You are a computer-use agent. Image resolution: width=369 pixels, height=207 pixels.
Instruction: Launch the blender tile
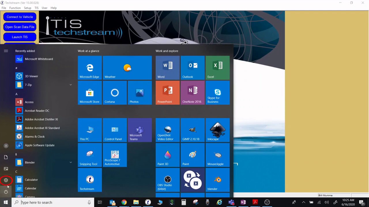click(218, 180)
